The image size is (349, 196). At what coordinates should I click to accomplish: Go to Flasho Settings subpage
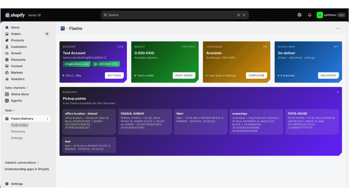[17, 138]
